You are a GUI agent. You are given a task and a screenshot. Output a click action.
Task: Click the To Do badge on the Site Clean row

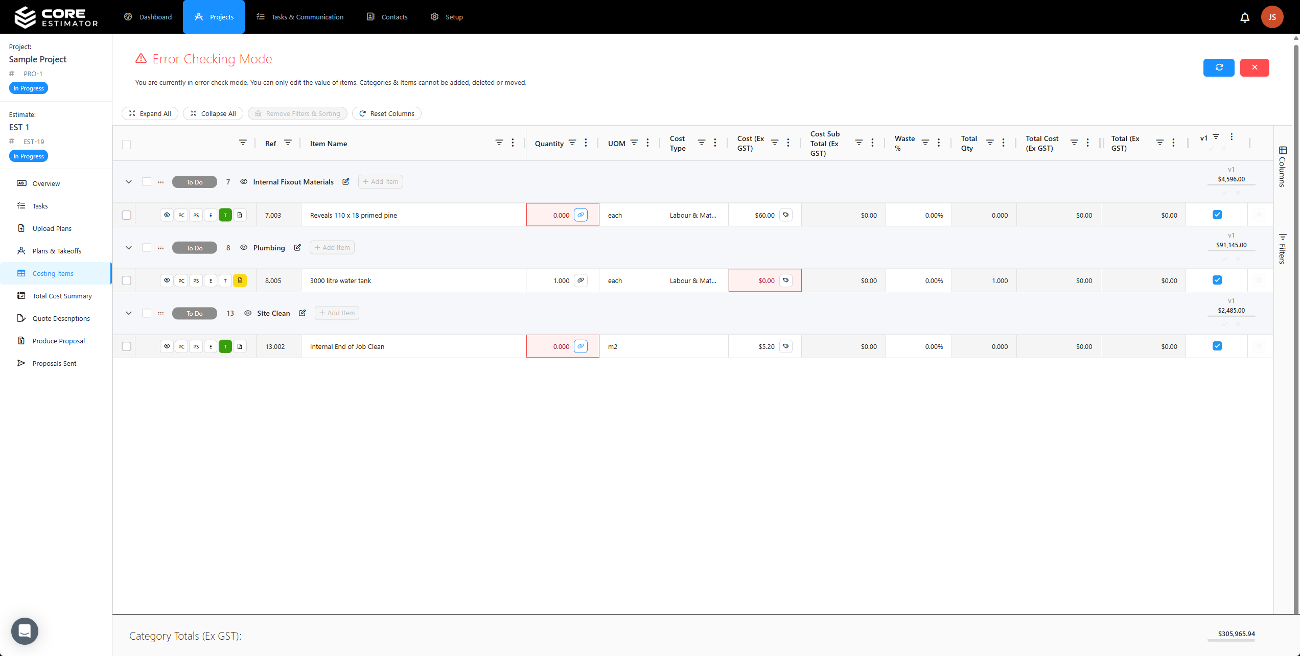[194, 313]
